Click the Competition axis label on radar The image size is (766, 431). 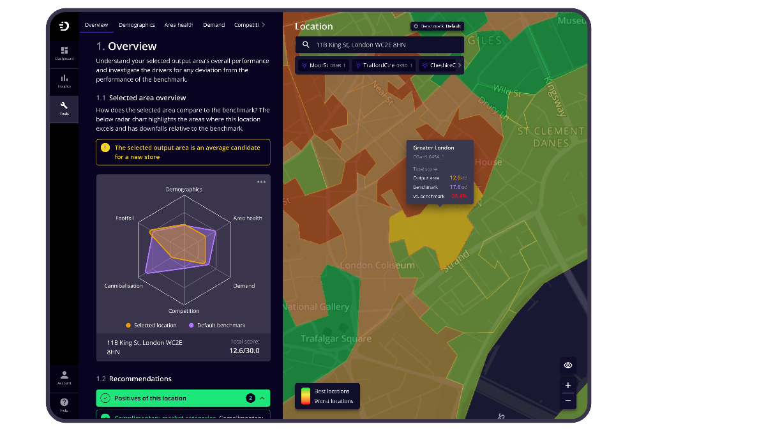[184, 311]
